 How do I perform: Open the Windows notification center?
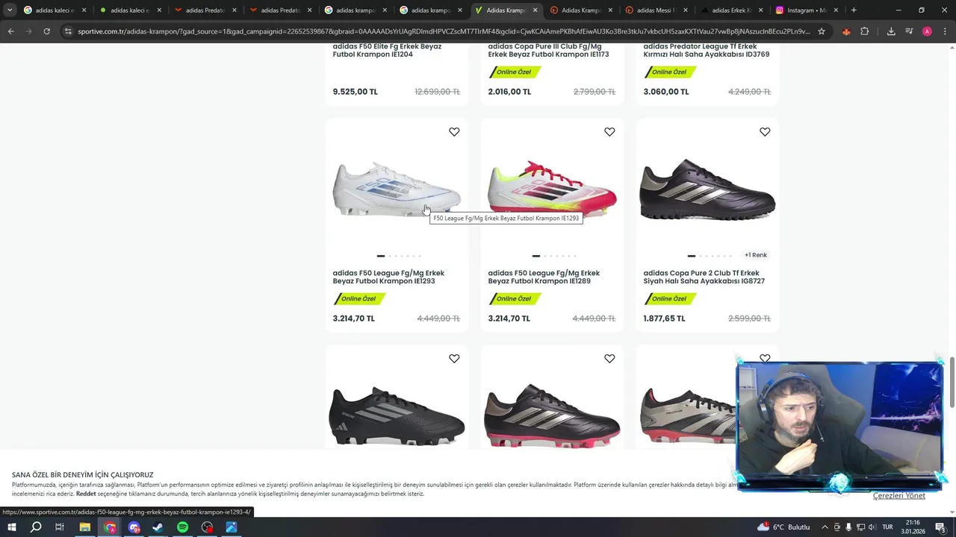pyautogui.click(x=940, y=527)
